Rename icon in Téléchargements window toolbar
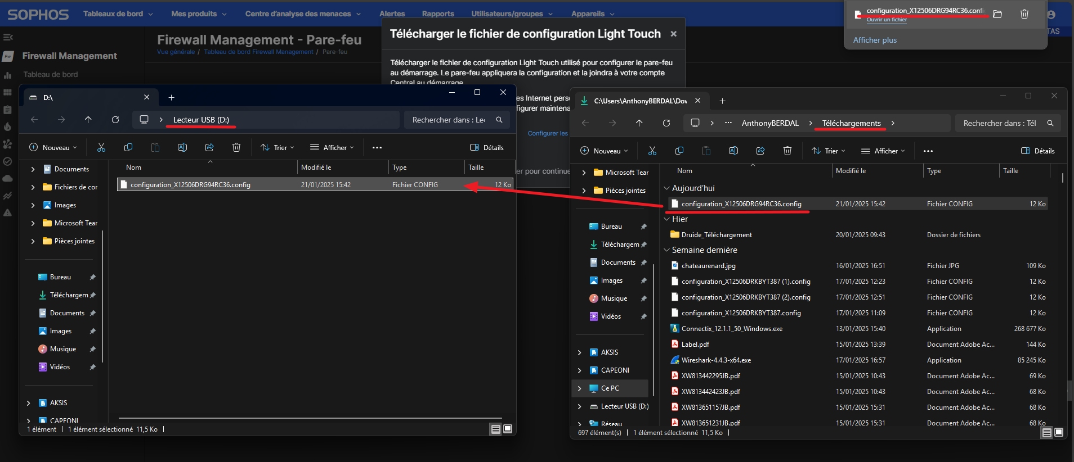 pos(733,151)
